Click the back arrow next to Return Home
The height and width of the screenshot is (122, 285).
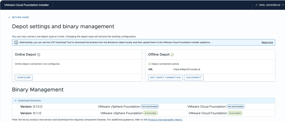pyautogui.click(x=9, y=17)
